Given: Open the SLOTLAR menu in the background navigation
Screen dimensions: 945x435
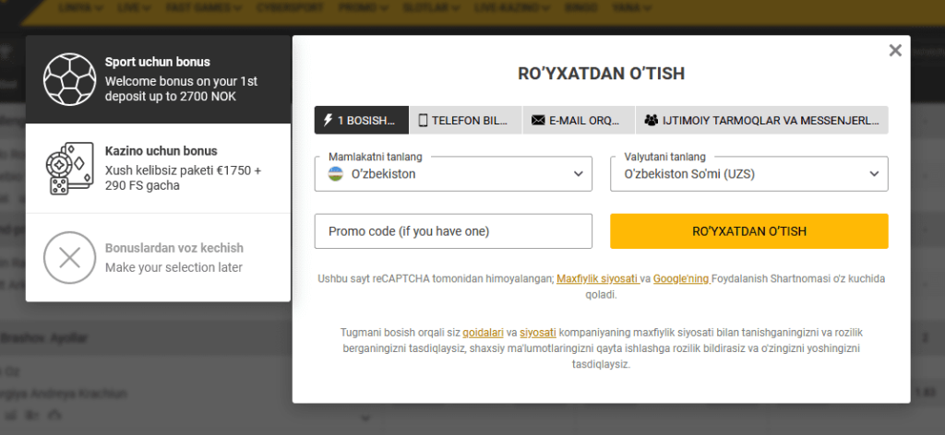Looking at the screenshot, I should coord(431,7).
